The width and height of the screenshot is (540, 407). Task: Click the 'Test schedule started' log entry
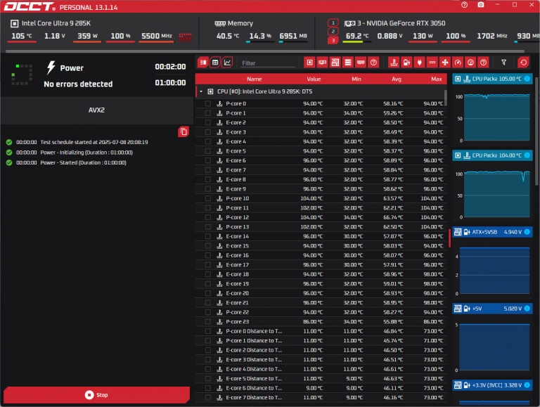[94, 142]
